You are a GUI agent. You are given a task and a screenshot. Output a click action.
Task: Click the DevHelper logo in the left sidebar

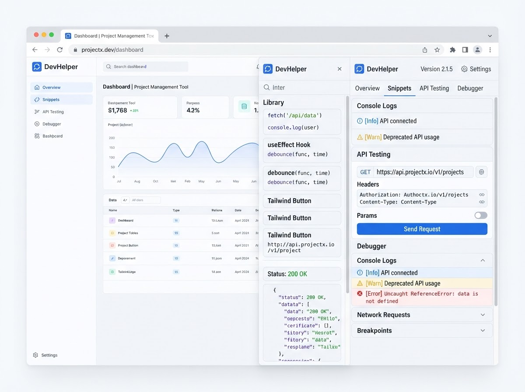pyautogui.click(x=37, y=66)
